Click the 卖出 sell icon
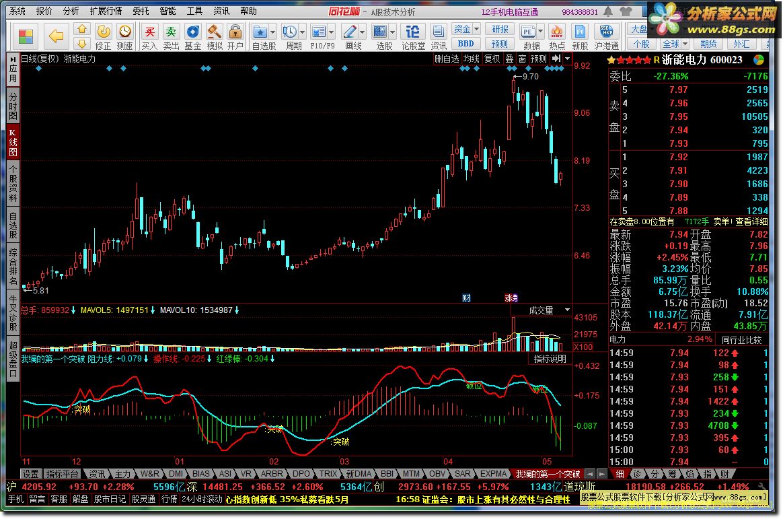Screen dimensions: 783x519 (171, 32)
